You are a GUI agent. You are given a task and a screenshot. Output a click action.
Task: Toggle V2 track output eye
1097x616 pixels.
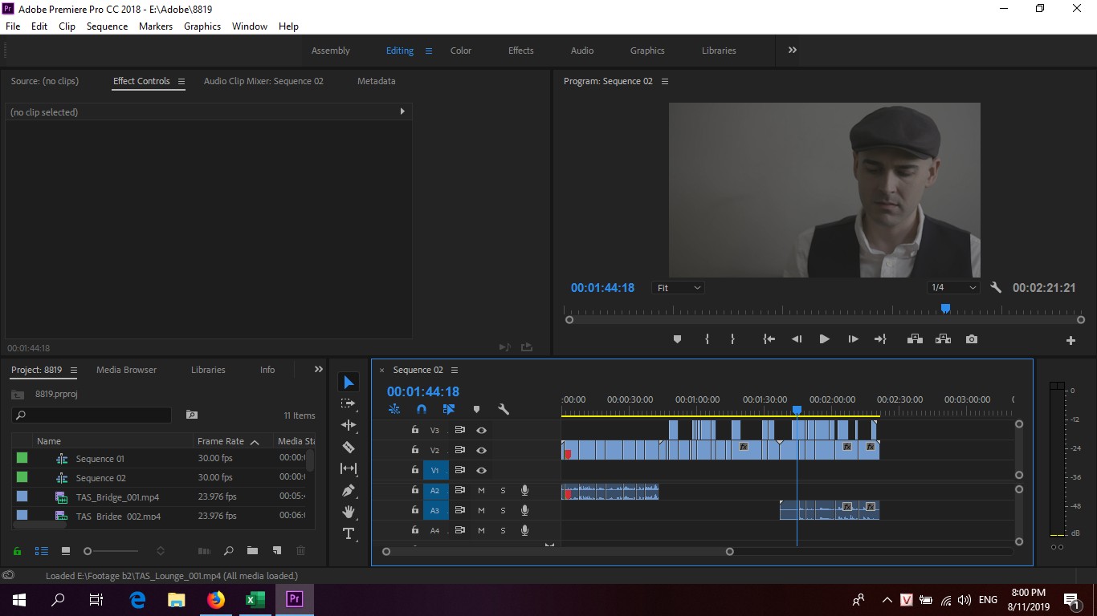pos(481,450)
